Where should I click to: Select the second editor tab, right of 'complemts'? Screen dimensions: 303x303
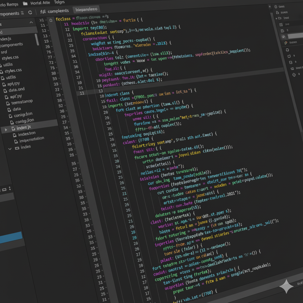click(x=86, y=9)
